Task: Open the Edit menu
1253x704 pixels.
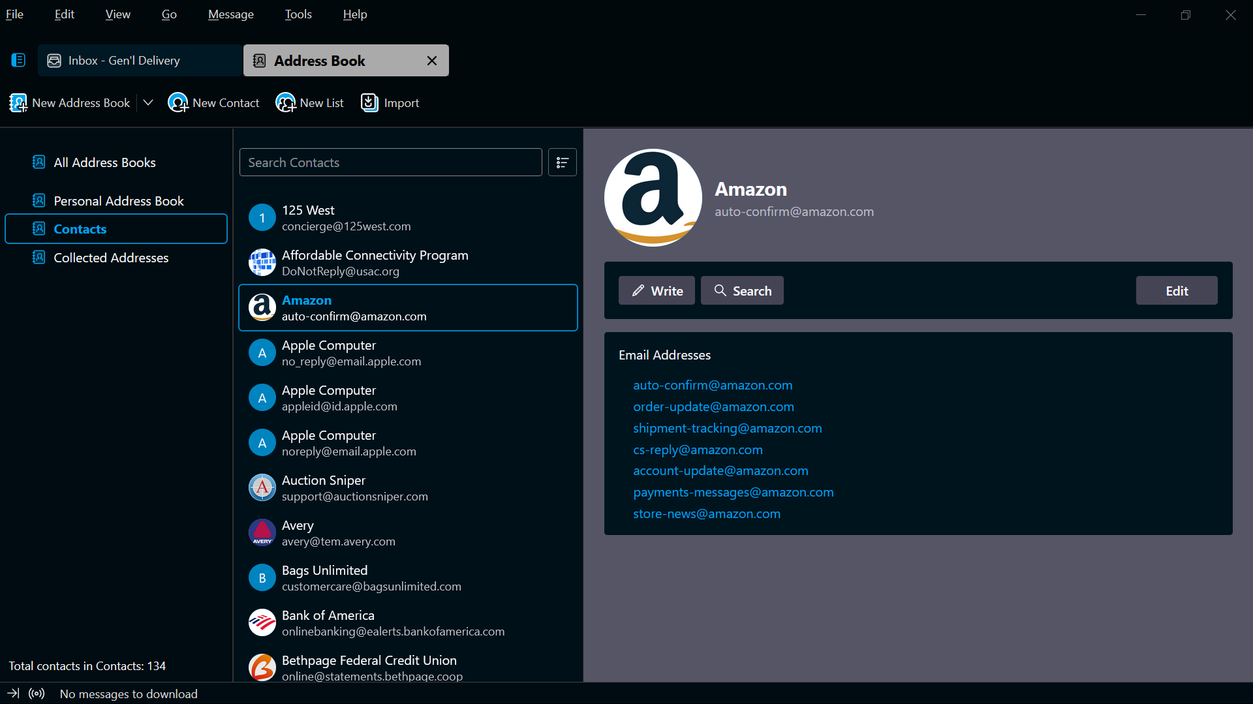Action: (x=64, y=14)
